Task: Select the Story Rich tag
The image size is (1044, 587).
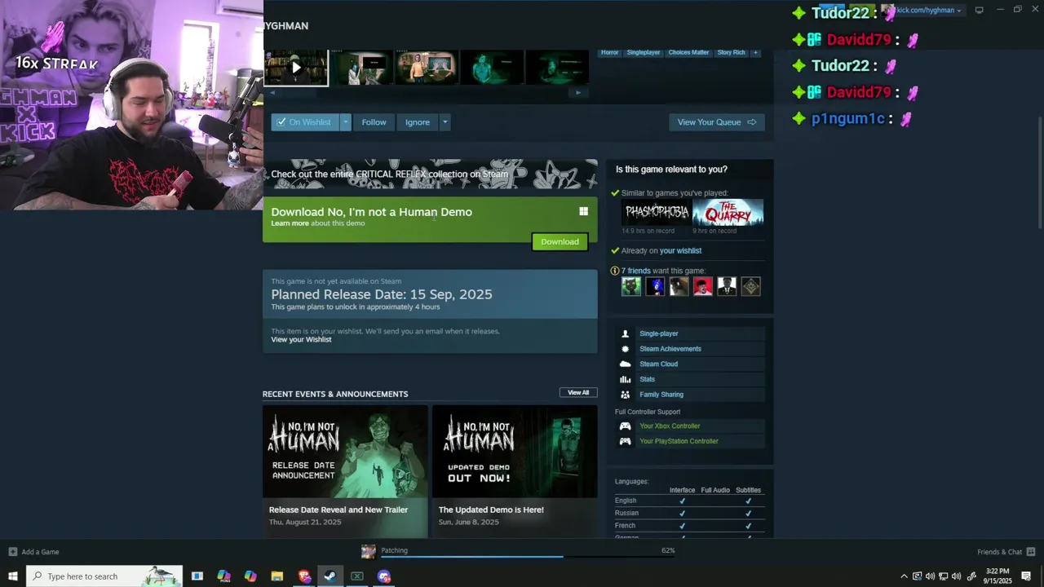Action: [731, 52]
